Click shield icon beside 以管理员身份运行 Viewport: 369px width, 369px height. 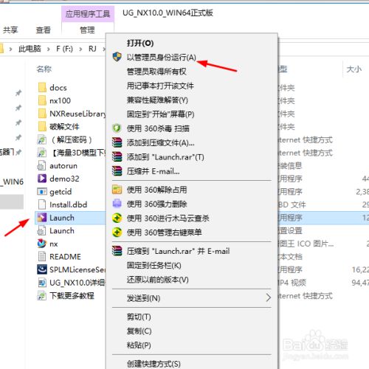coord(117,57)
